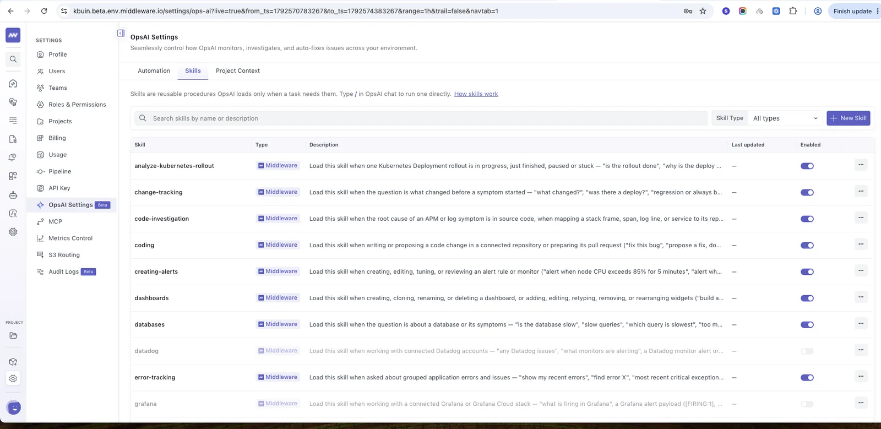Image resolution: width=881 pixels, height=429 pixels.
Task: Click Finish update in browser
Action: tap(852, 11)
